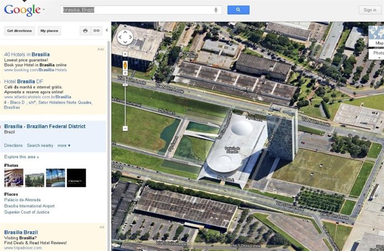The height and width of the screenshot is (251, 384).
Task: Open the first photo thumbnail of interior columns
Action: pyautogui.click(x=14, y=178)
